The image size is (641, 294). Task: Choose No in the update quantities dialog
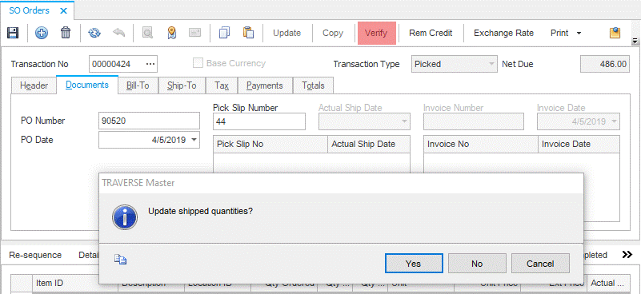[x=477, y=264]
